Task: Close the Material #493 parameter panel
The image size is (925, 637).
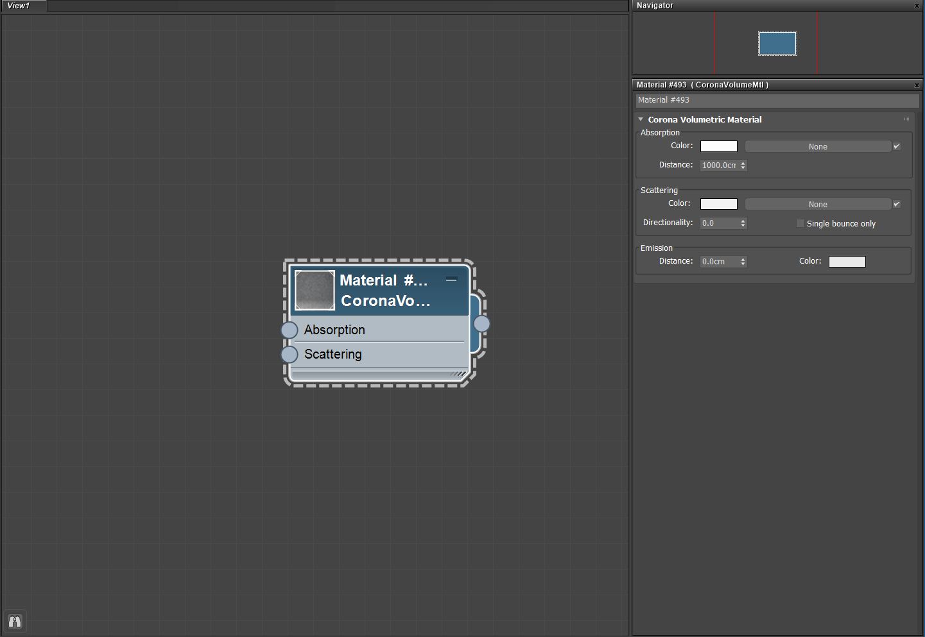Action: [917, 85]
